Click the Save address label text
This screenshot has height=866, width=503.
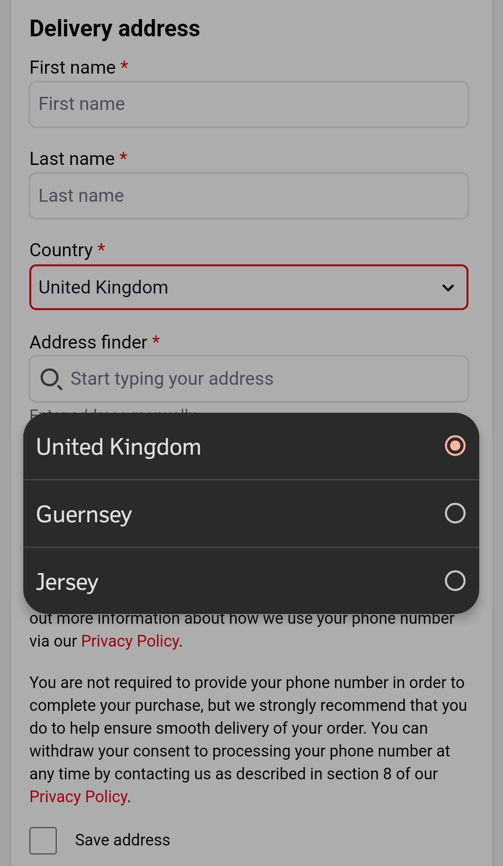[122, 840]
